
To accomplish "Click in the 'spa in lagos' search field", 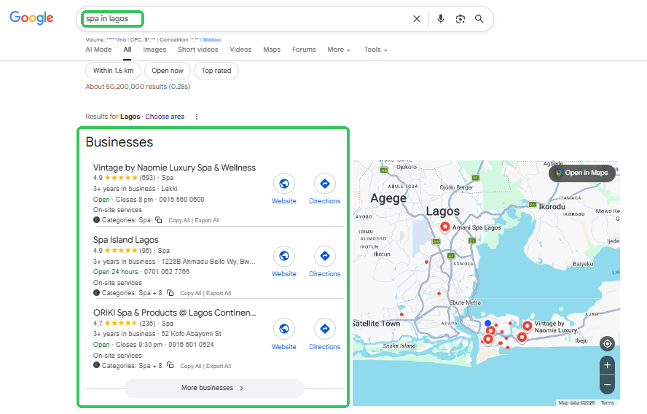I will (x=255, y=19).
